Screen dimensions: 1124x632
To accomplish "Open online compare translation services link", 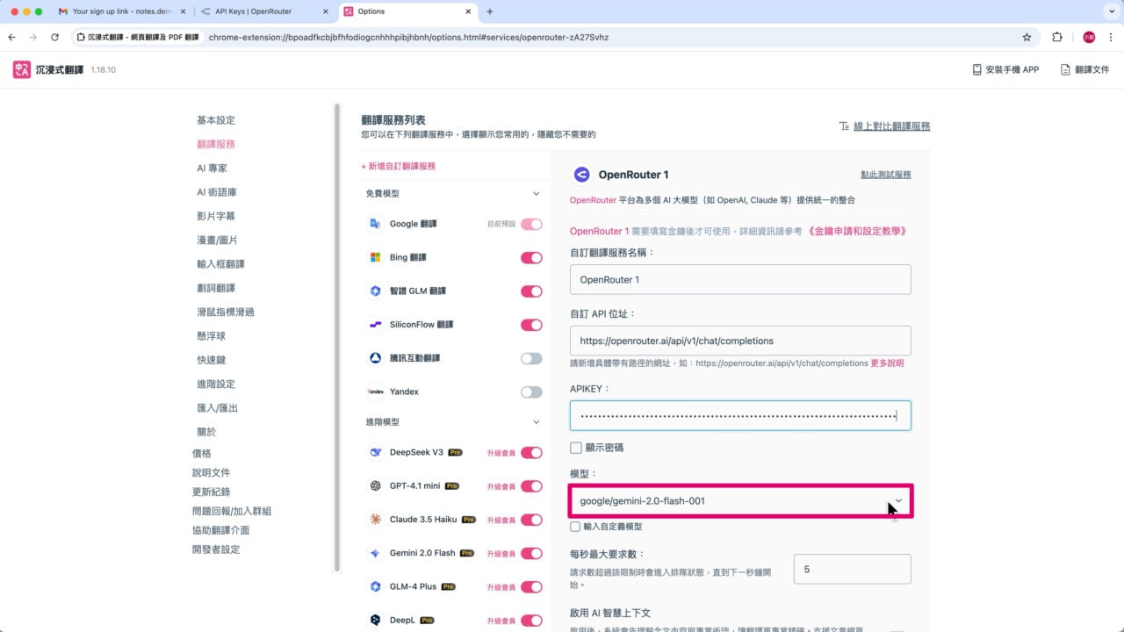I will [892, 126].
